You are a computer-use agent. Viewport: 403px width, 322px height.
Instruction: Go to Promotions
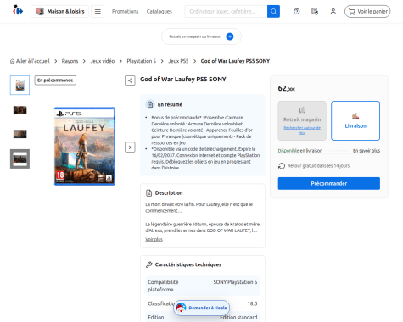126,11
